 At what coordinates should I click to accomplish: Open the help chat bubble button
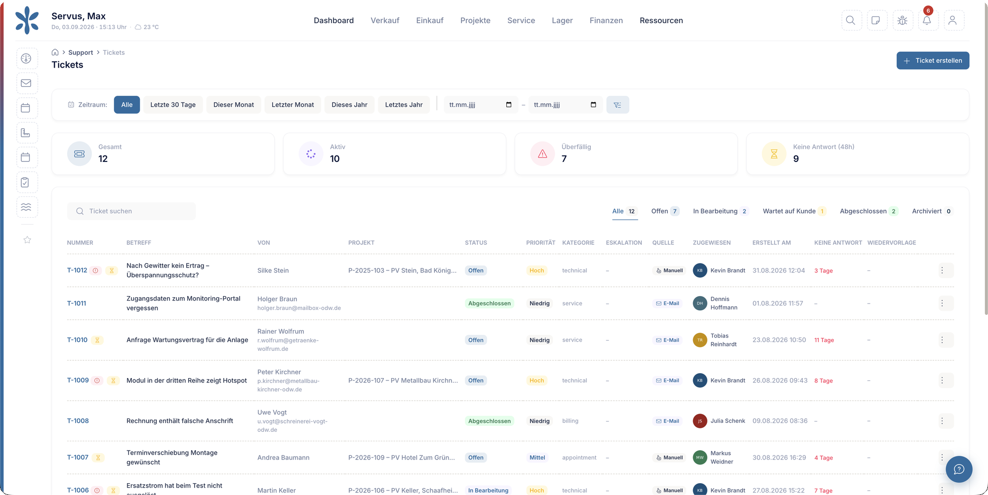point(959,469)
